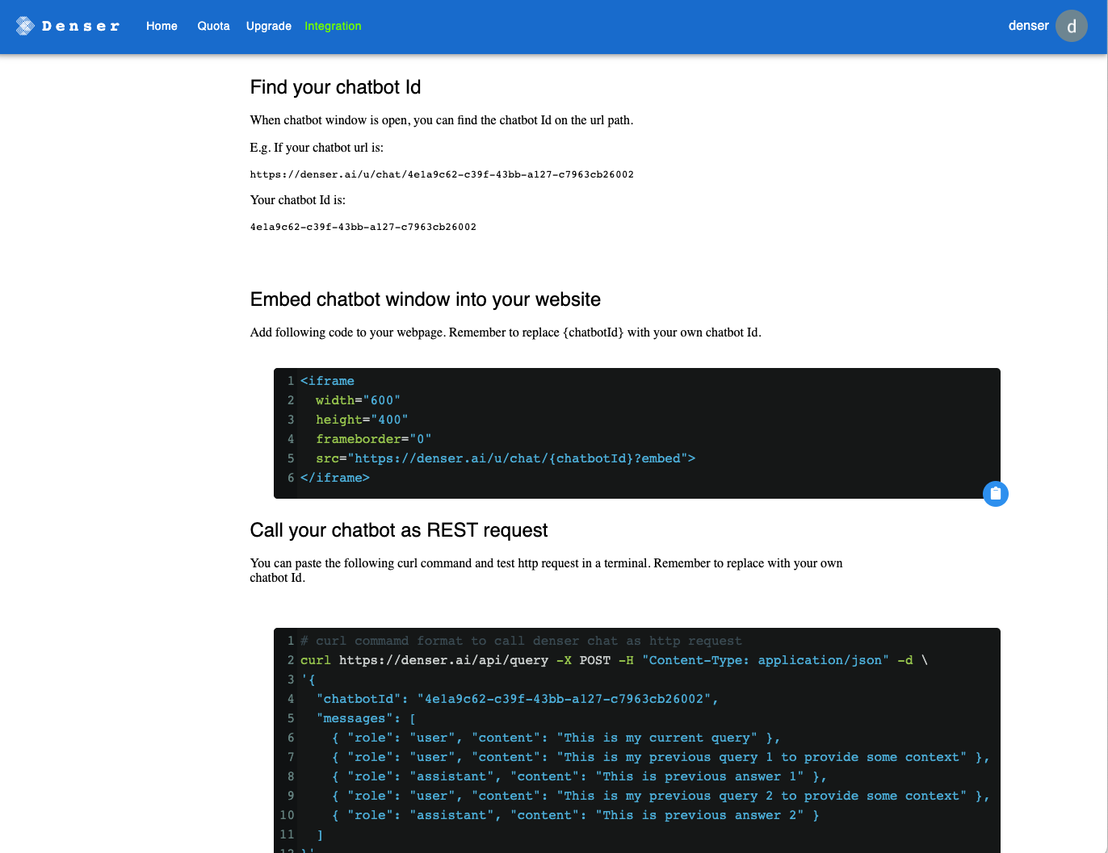Viewport: 1108px width, 853px height.
Task: Click the "messages": [ code line
Action: 366,718
